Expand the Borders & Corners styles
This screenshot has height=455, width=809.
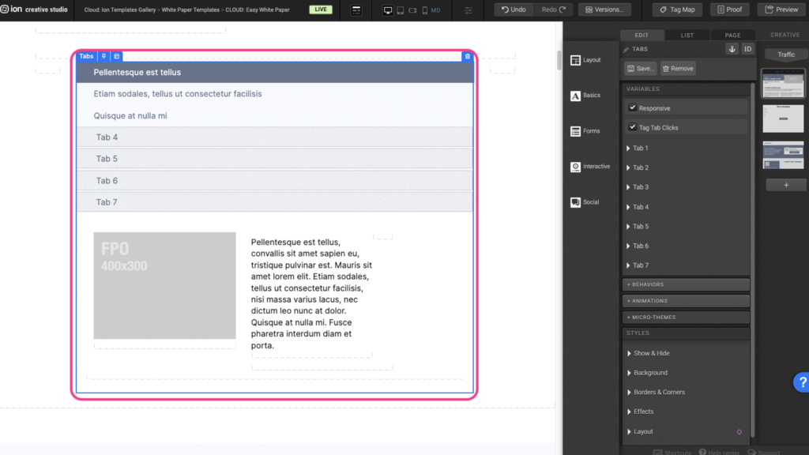pyautogui.click(x=659, y=392)
